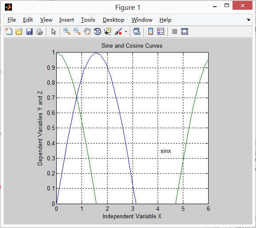Click the New Figure icon
The height and width of the screenshot is (228, 256).
click(9, 31)
